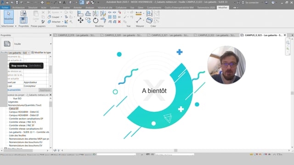
Task: Click the Concepteur property value field
Action: coord(35,86)
